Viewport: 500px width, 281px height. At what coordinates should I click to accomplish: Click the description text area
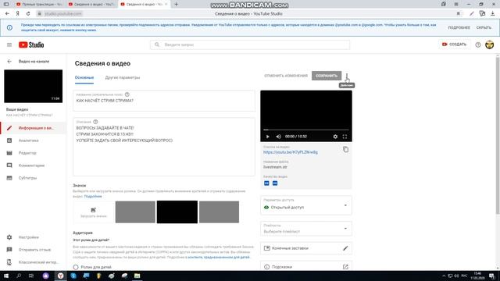pyautogui.click(x=164, y=147)
